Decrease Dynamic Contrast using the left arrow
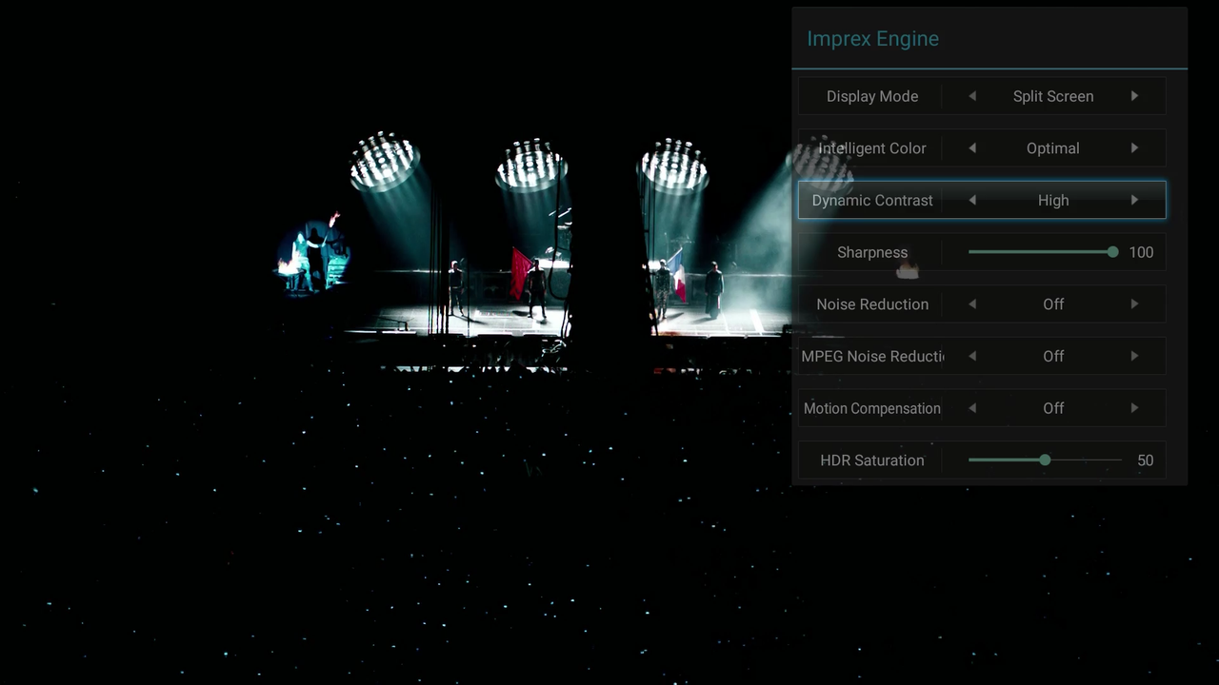1219x685 pixels. click(972, 200)
